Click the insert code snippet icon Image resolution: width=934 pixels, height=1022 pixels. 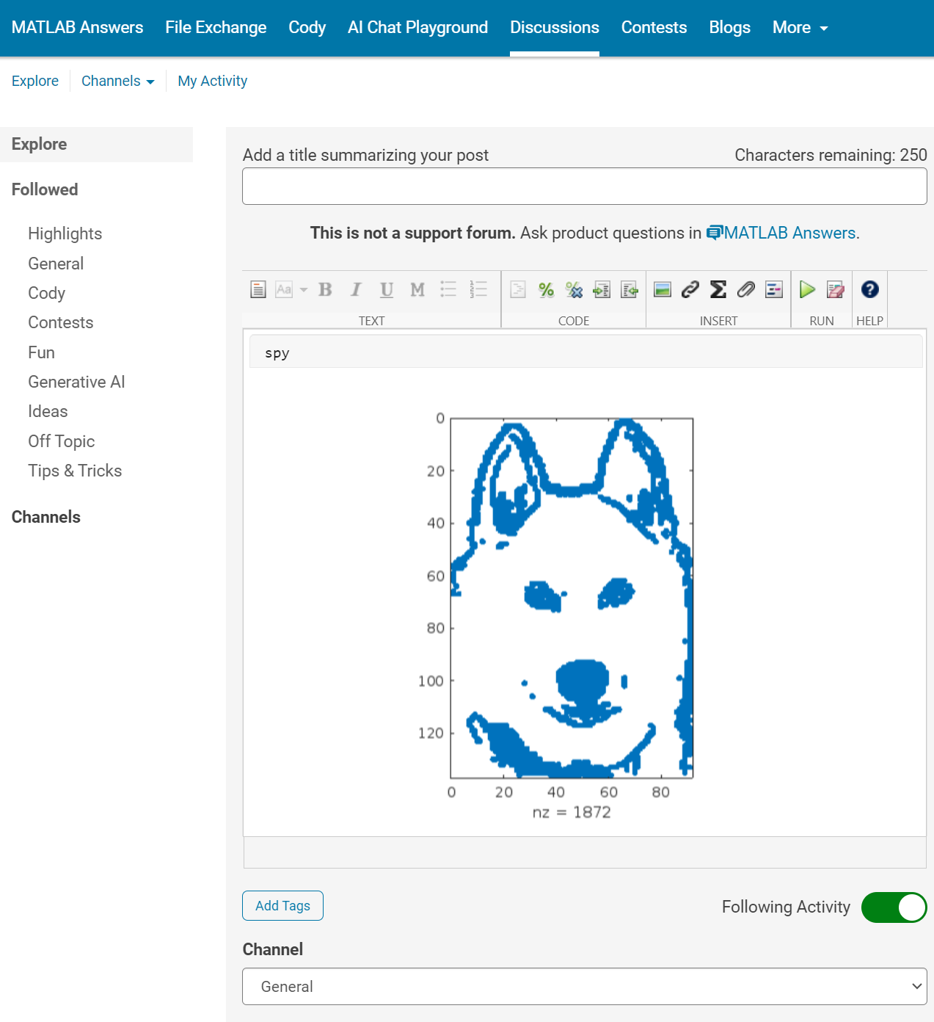774,289
